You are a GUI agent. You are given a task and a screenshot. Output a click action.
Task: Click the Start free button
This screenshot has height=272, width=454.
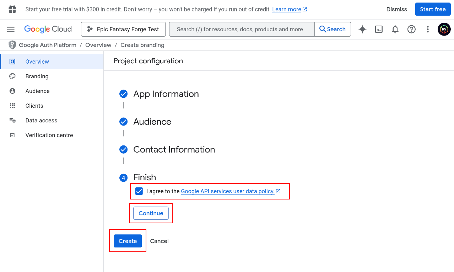[x=433, y=9]
